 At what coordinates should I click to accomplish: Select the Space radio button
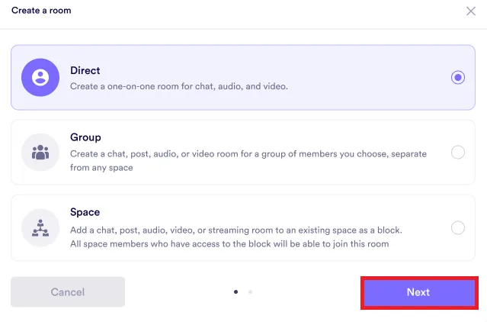coord(457,227)
